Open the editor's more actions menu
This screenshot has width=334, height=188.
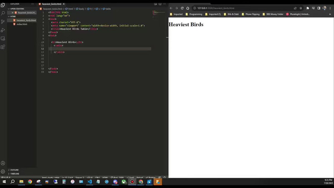click(164, 4)
